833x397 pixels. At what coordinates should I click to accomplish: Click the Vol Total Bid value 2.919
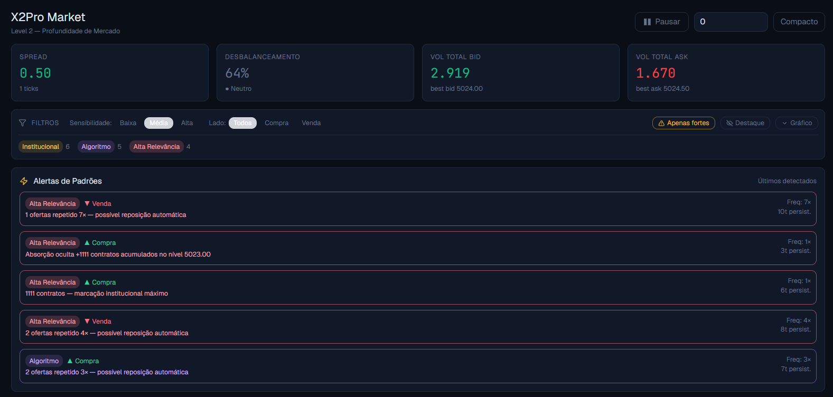pos(450,73)
